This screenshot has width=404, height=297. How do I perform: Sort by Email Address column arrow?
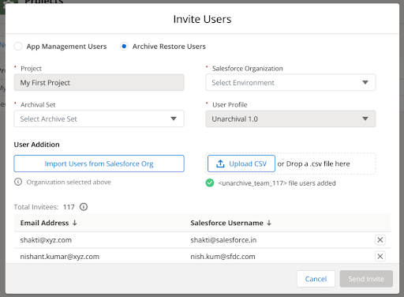point(75,223)
